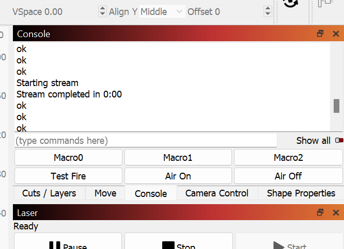The width and height of the screenshot is (344, 249).
Task: Open the Align Y dropdown
Action: click(x=162, y=11)
